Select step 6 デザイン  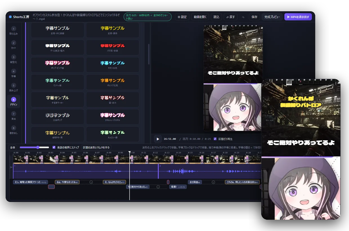(14, 102)
